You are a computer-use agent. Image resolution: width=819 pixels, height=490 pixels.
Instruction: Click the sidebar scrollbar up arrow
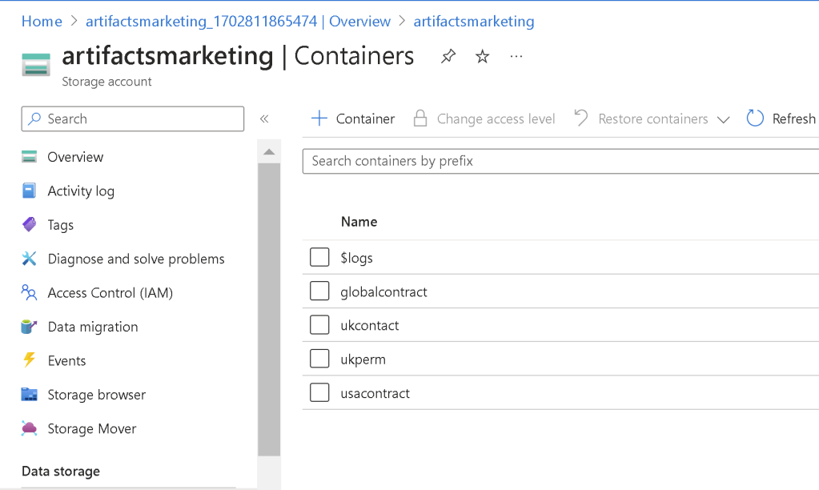point(269,152)
